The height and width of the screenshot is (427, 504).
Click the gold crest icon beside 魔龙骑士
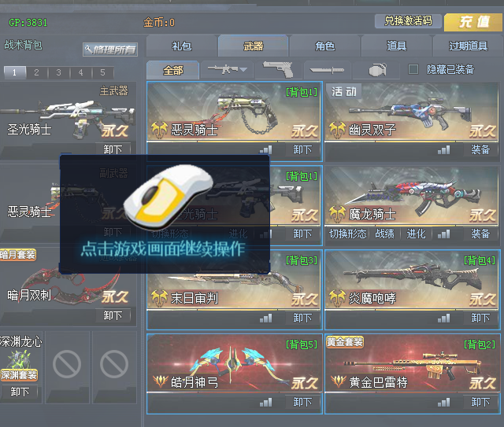[x=337, y=214]
